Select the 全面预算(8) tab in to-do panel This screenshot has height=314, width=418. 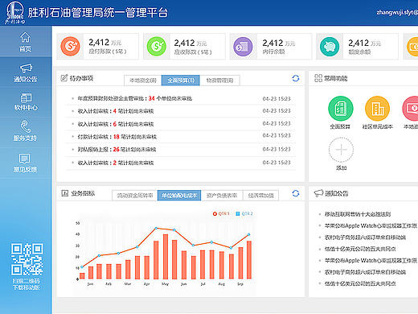click(181, 81)
